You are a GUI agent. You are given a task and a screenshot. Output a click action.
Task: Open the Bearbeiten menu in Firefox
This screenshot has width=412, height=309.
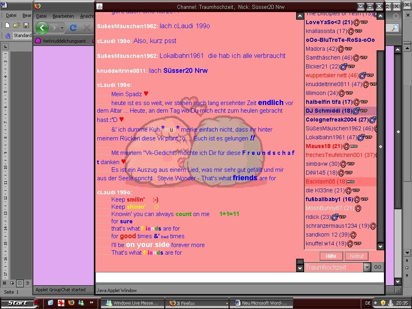(63, 16)
